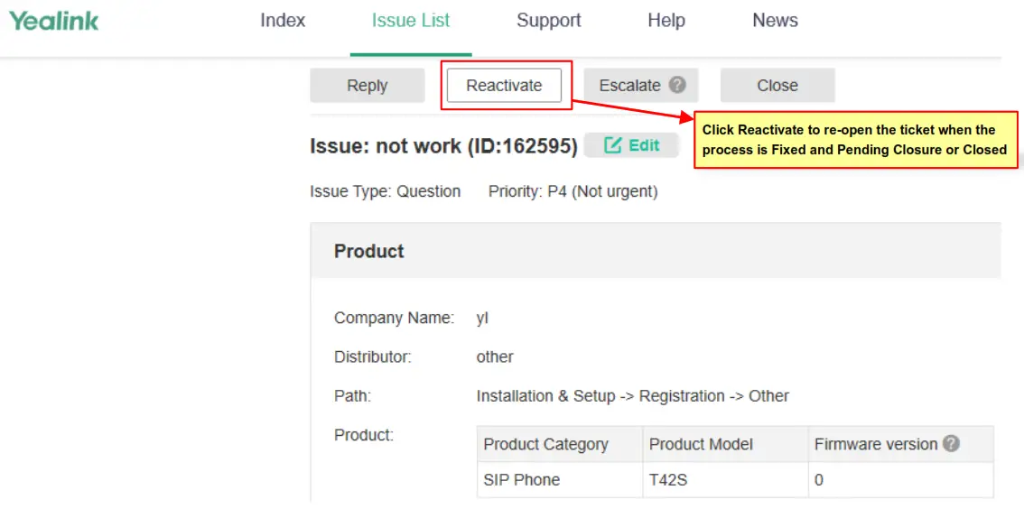Open the Support menu item
Viewport: 1024px width, 509px height.
point(549,21)
